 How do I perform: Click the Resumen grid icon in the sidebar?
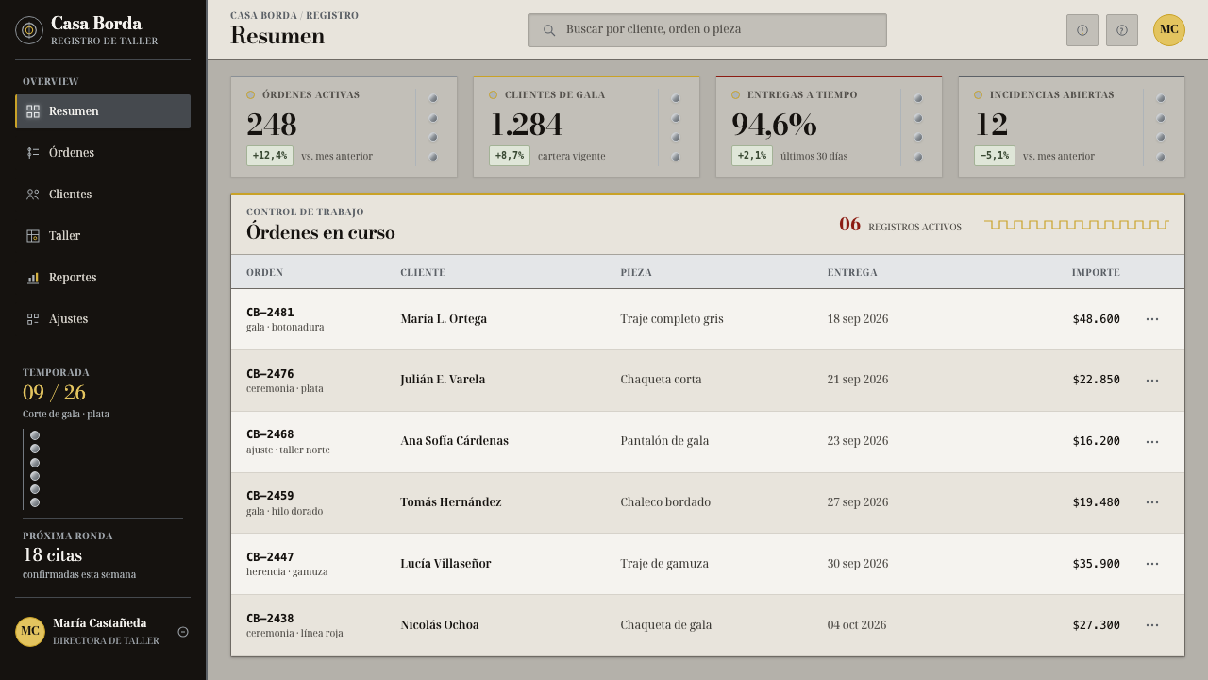[x=33, y=111]
